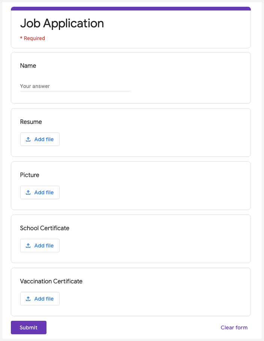Click the Job Application form title
The width and height of the screenshot is (264, 341).
[62, 23]
